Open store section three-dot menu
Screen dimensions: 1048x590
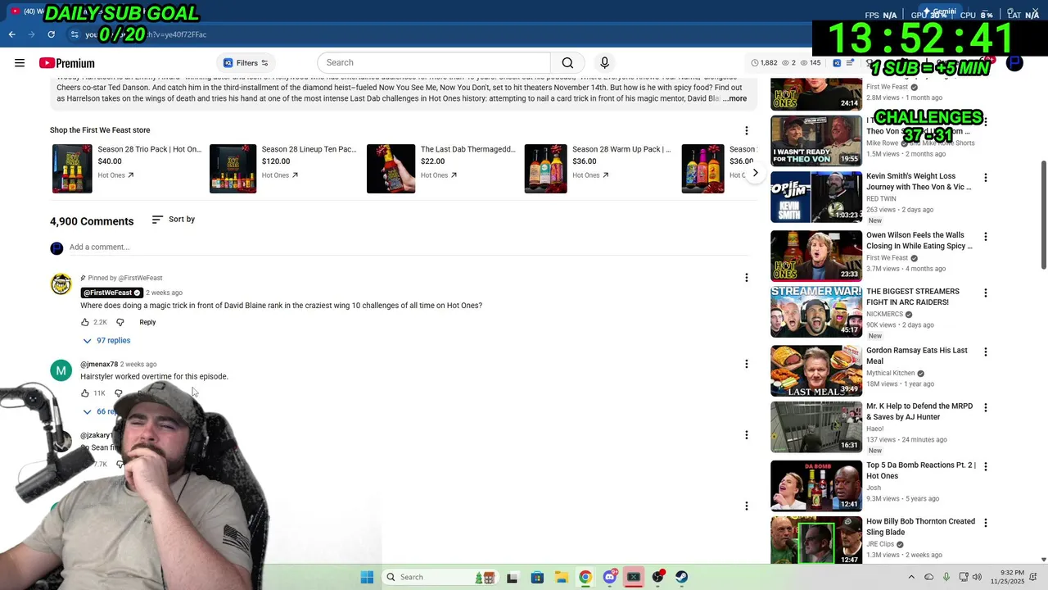[746, 130]
